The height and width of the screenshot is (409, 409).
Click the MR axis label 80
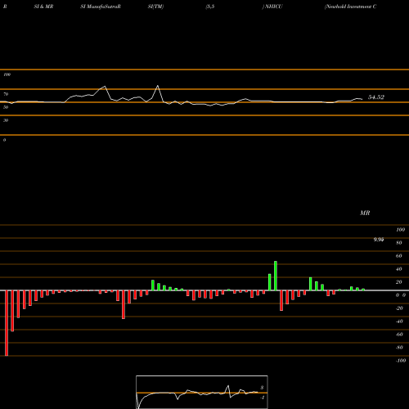point(399,243)
